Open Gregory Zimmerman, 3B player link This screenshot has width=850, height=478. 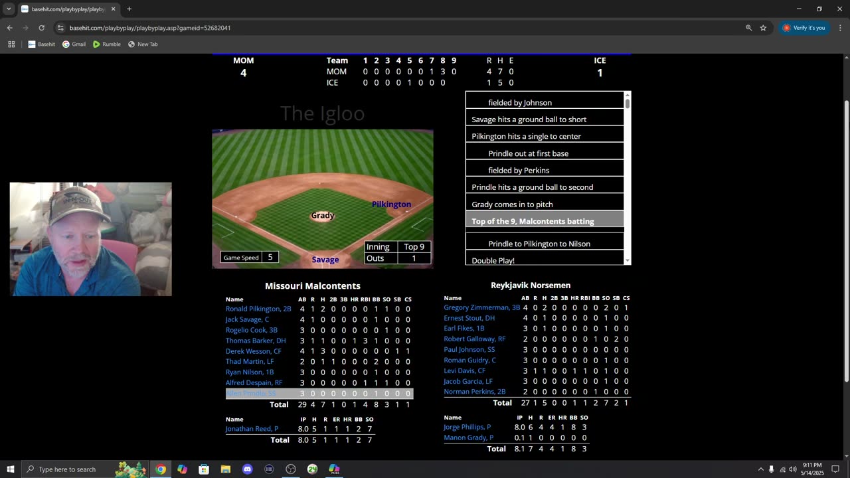click(x=482, y=307)
